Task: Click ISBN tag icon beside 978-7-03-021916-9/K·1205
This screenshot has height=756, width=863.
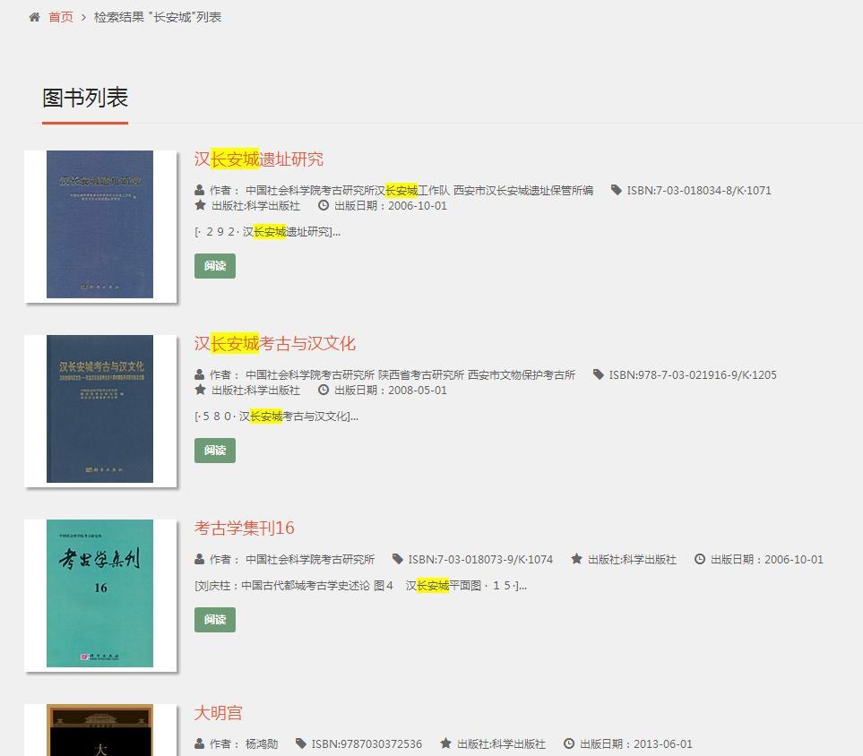Action: pyautogui.click(x=599, y=374)
